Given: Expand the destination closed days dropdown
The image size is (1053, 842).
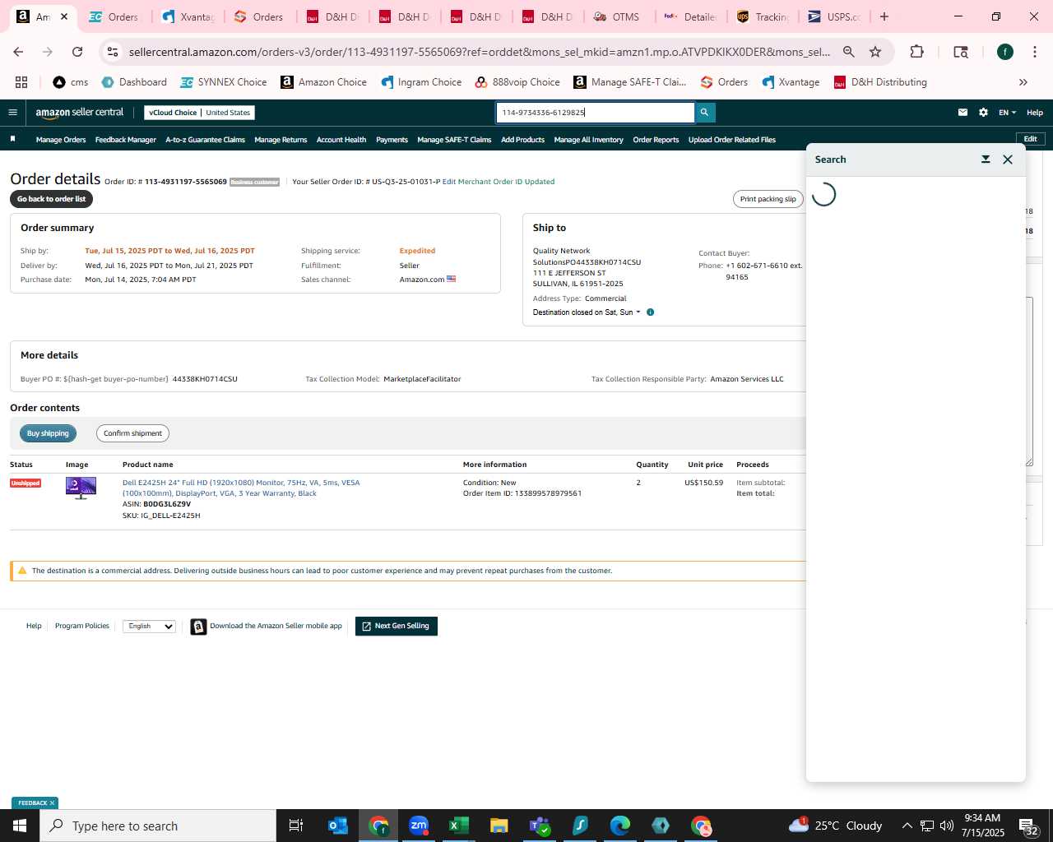Looking at the screenshot, I should (587, 312).
